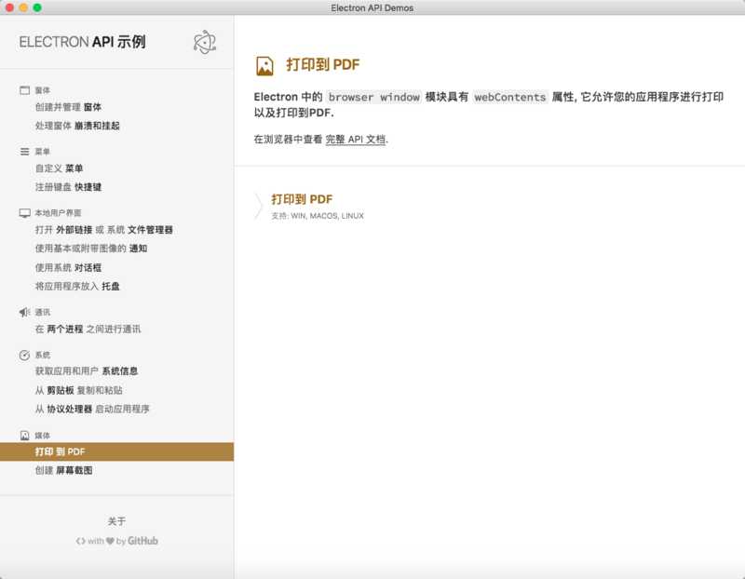The height and width of the screenshot is (579, 745).
Task: Open 创建并管理 窗体 section
Action: 68,107
